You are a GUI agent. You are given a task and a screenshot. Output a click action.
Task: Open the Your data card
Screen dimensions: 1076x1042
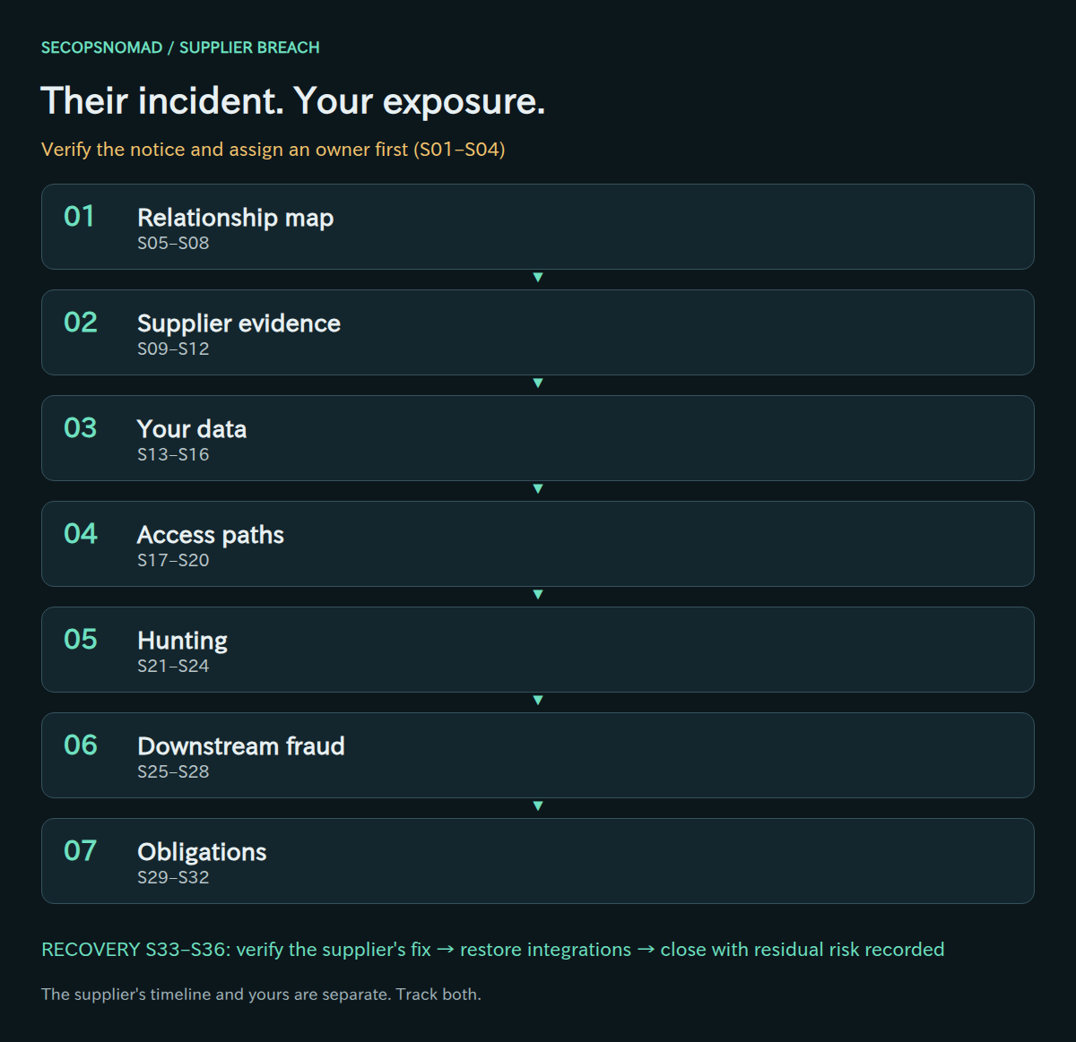[x=538, y=438]
